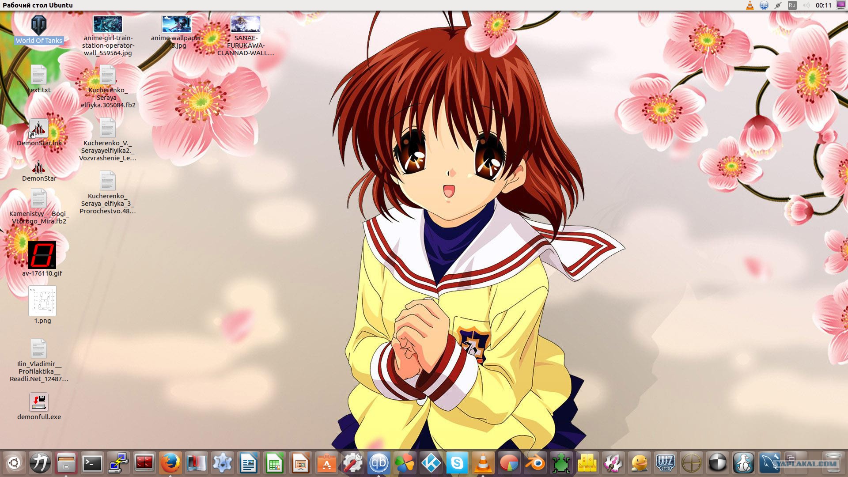Image resolution: width=848 pixels, height=477 pixels.
Task: Select the anime-wallpaper jpg thumbnail
Action: coord(177,24)
